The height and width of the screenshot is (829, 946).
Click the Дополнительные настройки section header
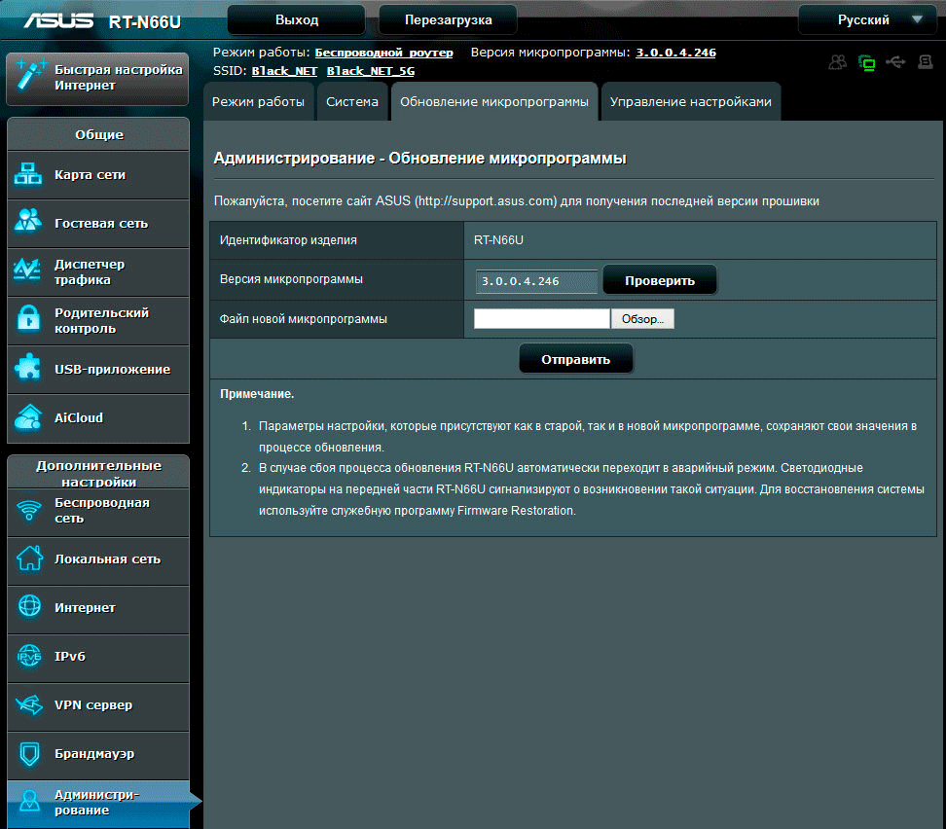[x=98, y=473]
